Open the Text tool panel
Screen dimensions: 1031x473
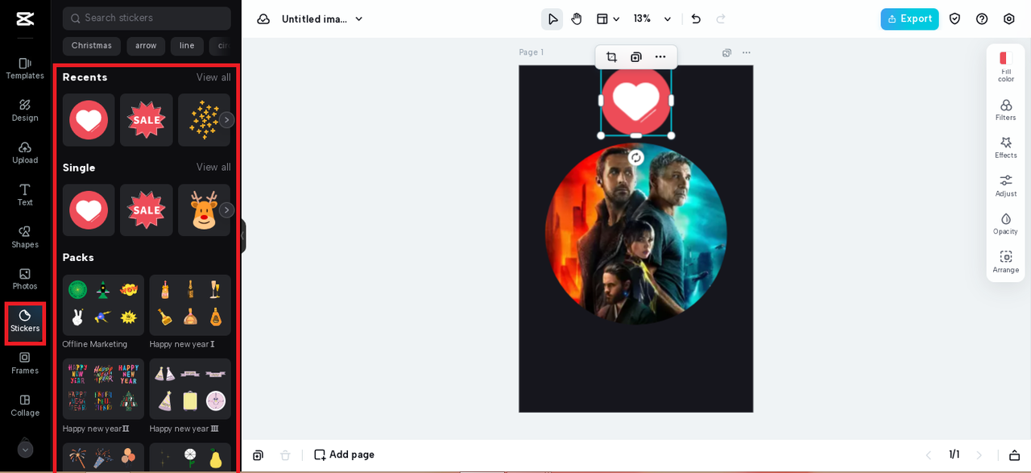[25, 195]
